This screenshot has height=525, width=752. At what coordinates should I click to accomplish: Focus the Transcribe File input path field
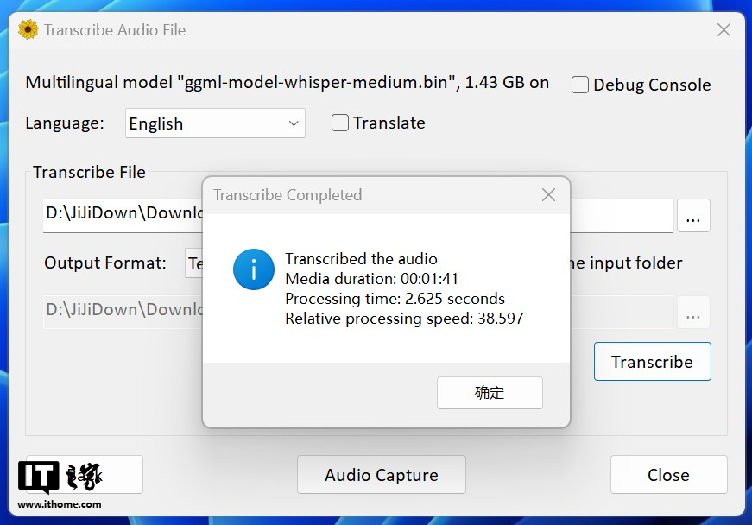(x=123, y=214)
